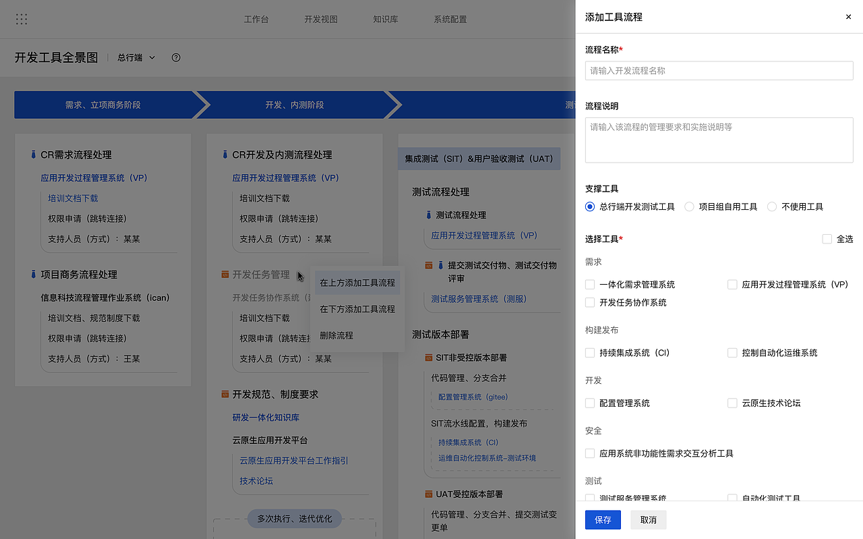Select the 项目组自用工具 radio option
Viewport: 863px width, 539px height.
pyautogui.click(x=688, y=206)
